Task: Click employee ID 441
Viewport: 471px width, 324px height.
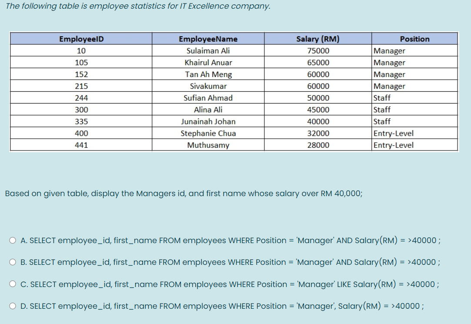Action: tap(81, 145)
